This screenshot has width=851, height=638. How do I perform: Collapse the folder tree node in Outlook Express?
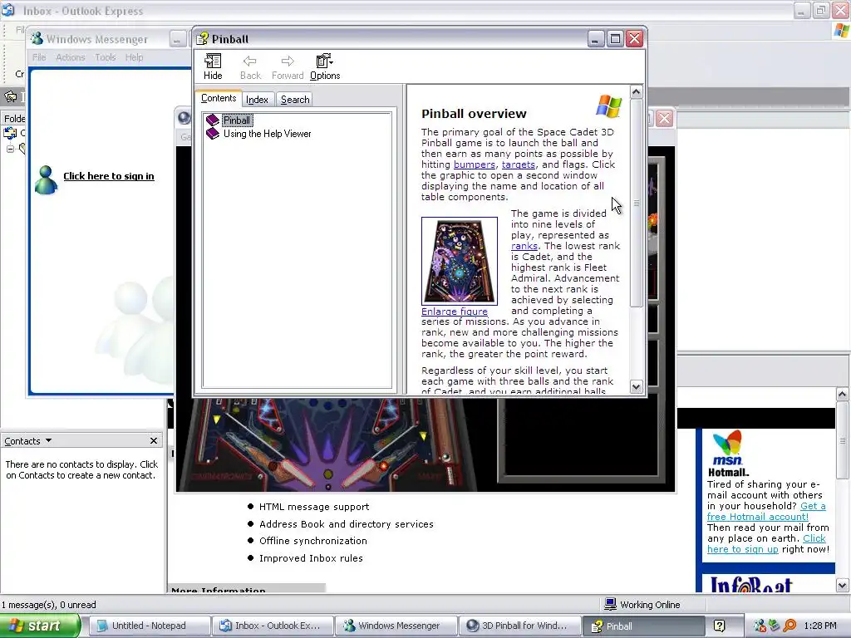(x=10, y=149)
